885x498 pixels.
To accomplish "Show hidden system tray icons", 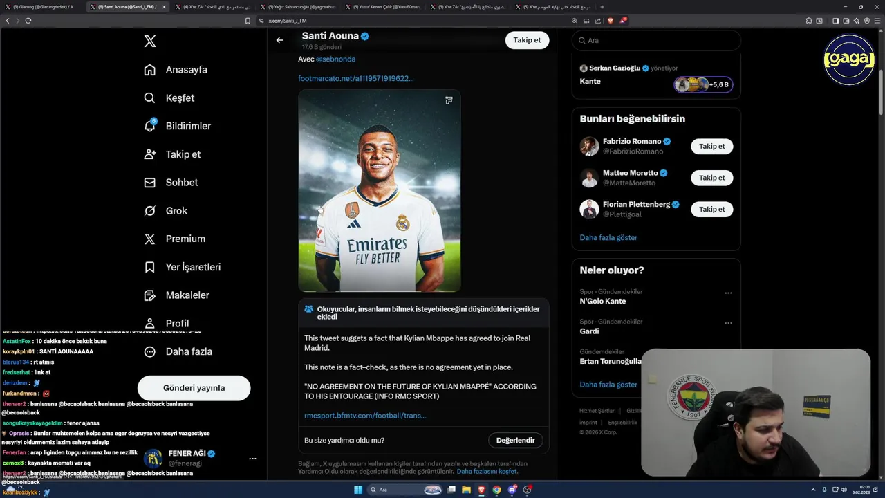I will 813,490.
